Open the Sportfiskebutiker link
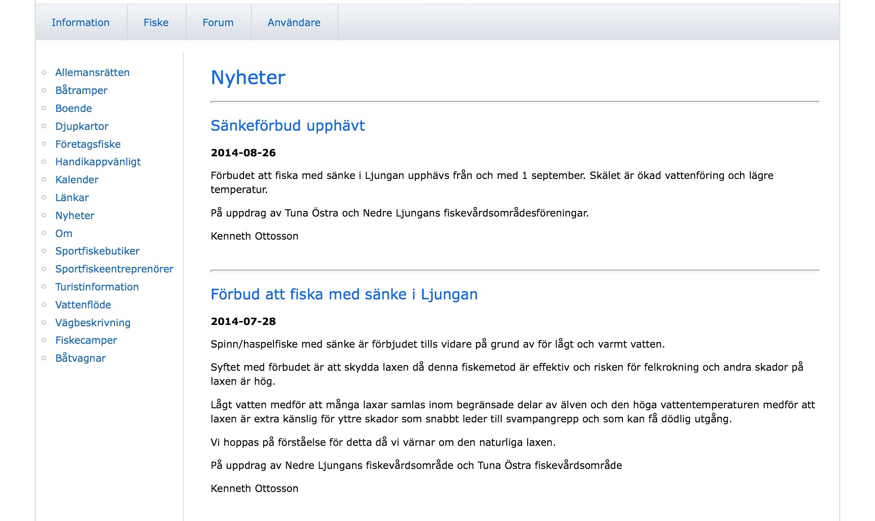The image size is (875, 521). click(97, 251)
